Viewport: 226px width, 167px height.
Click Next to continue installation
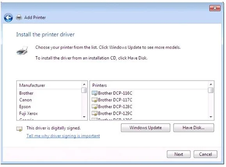click(179, 154)
